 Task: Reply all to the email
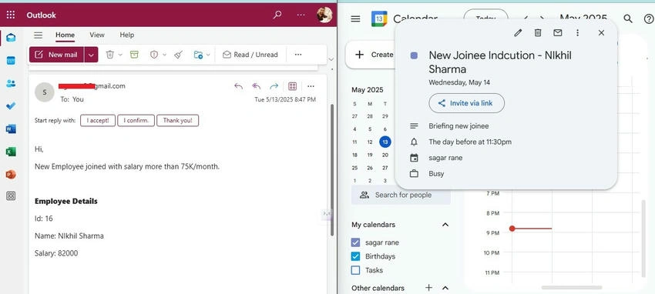(256, 86)
